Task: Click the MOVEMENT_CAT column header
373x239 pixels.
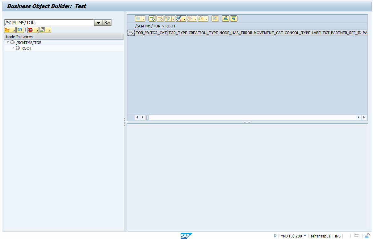Action: click(268, 33)
